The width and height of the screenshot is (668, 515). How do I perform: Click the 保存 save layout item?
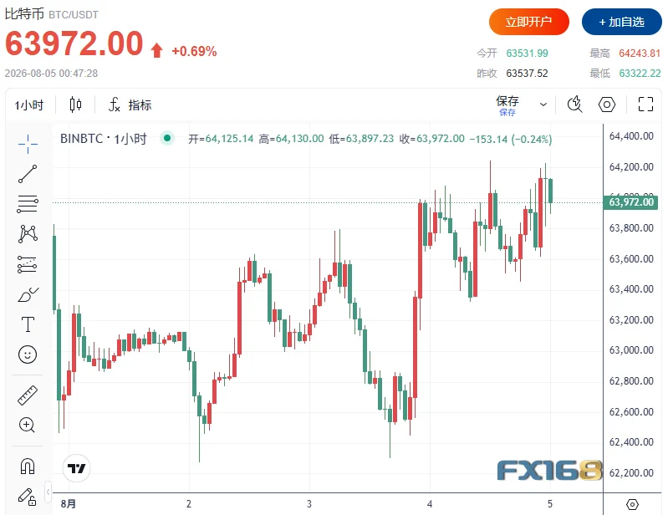pyautogui.click(x=507, y=105)
